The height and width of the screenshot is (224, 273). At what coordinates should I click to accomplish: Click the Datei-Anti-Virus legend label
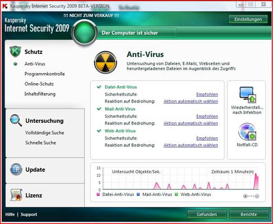tap(118, 194)
